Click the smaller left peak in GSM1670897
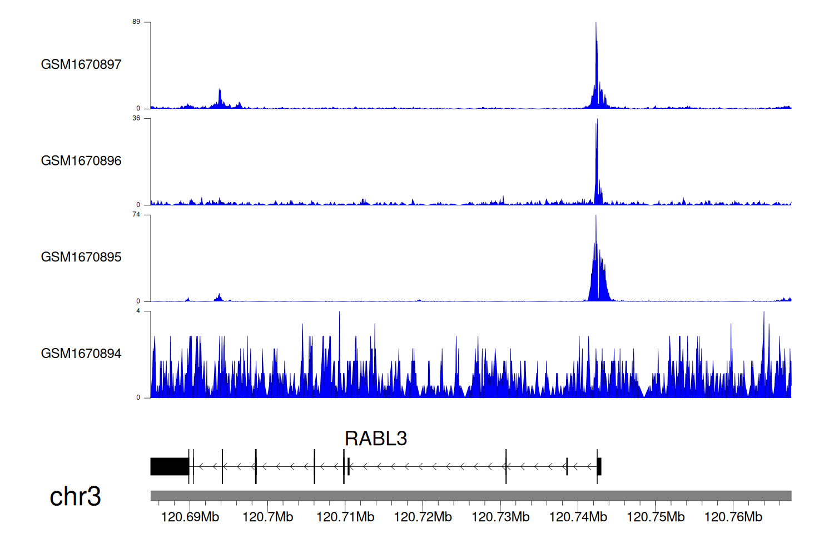The image size is (834, 544). tap(220, 99)
